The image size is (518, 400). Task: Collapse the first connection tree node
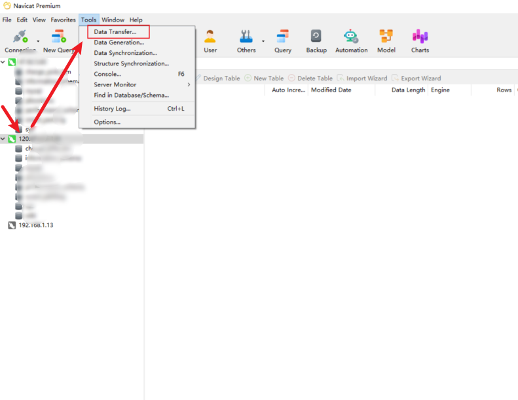(3, 62)
